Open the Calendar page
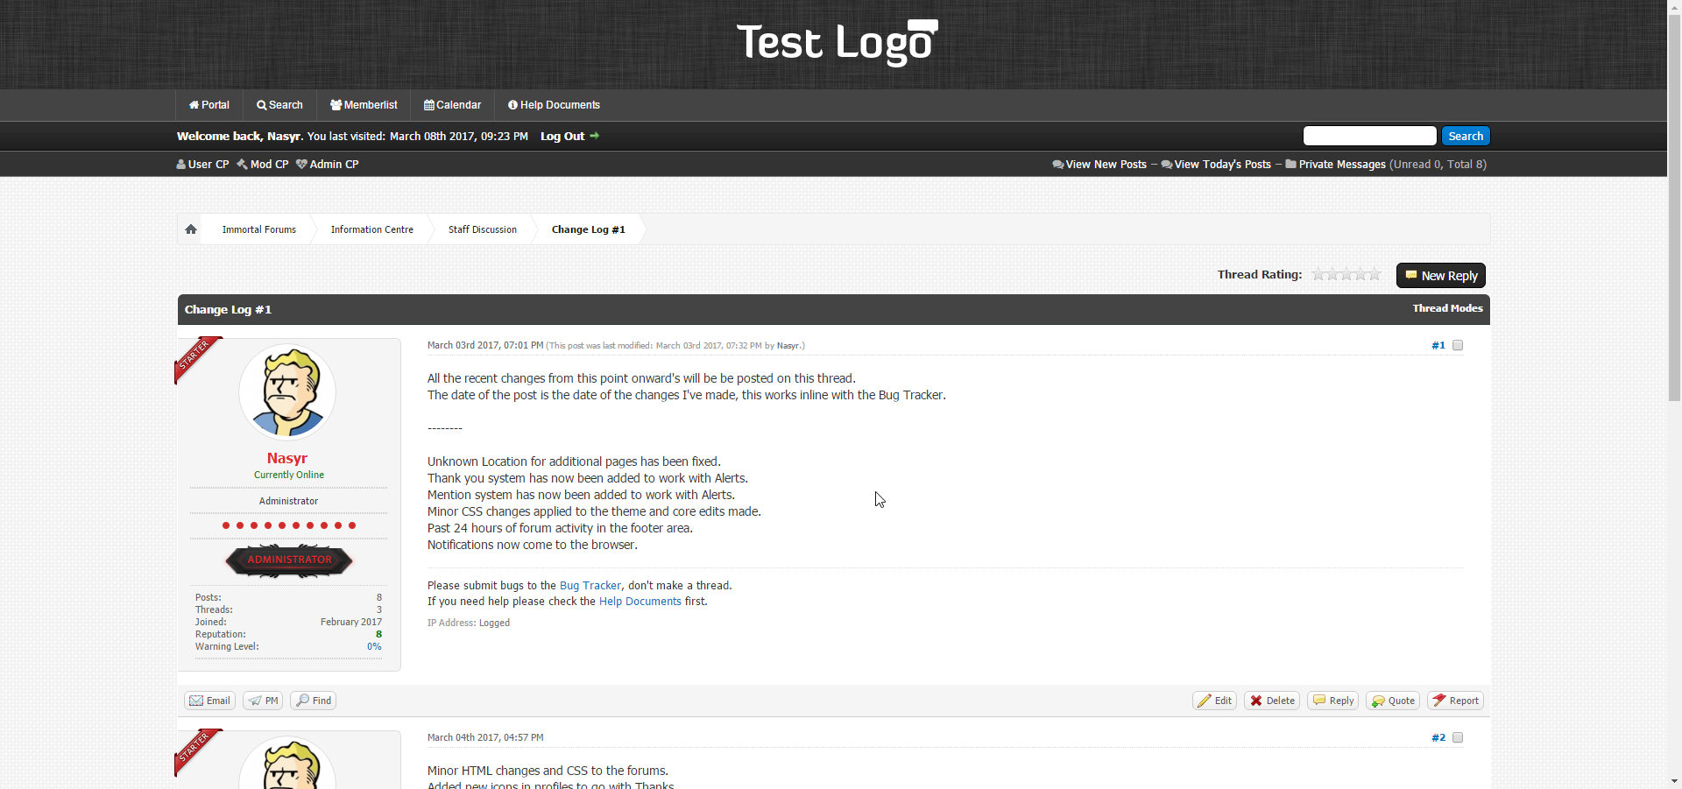This screenshot has height=789, width=1682. click(453, 105)
